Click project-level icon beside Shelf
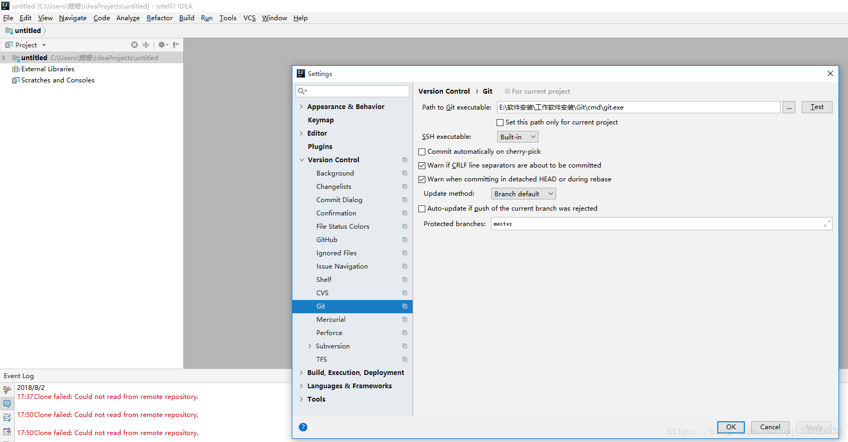Image resolution: width=848 pixels, height=442 pixels. (405, 280)
